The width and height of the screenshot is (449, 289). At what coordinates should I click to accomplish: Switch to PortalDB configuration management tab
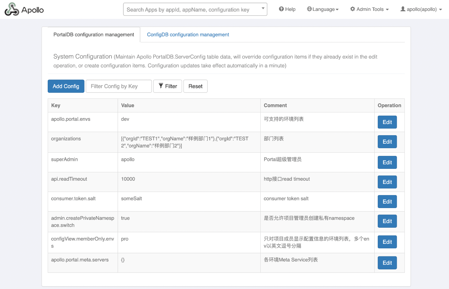point(94,35)
